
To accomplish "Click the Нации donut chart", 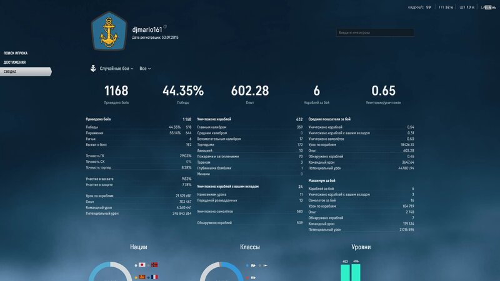I will pos(110,272).
